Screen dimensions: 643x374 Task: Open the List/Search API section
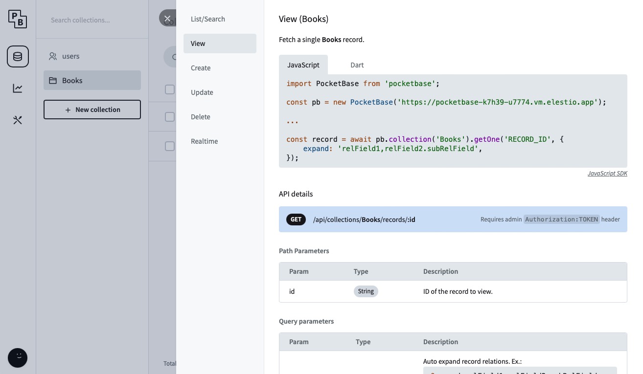click(x=207, y=19)
